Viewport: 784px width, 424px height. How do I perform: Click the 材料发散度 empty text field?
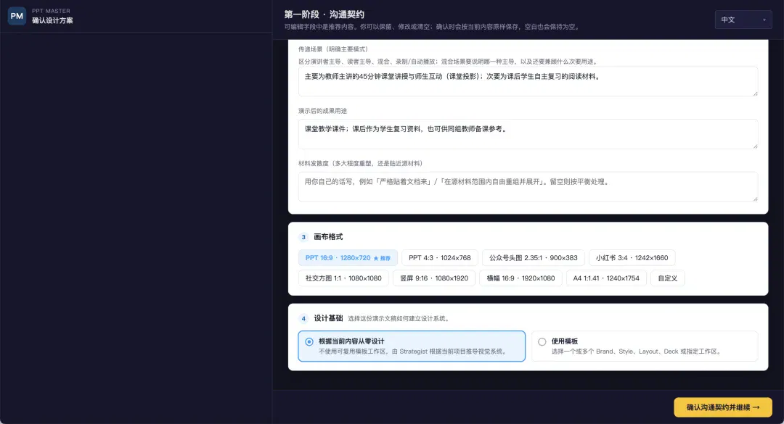point(528,187)
